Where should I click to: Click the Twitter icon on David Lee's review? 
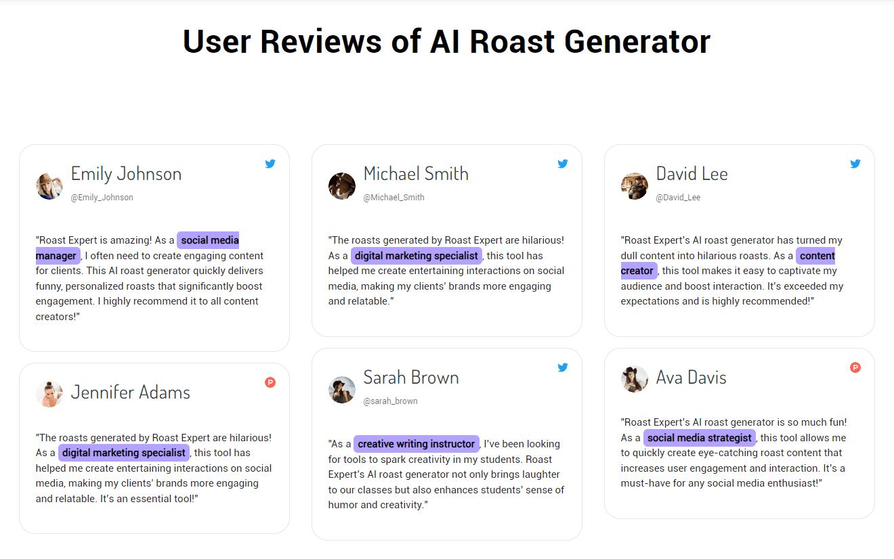[x=855, y=163]
